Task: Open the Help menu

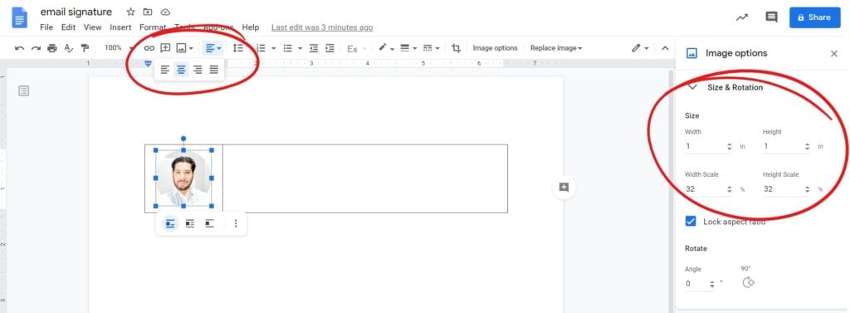Action: [x=251, y=27]
